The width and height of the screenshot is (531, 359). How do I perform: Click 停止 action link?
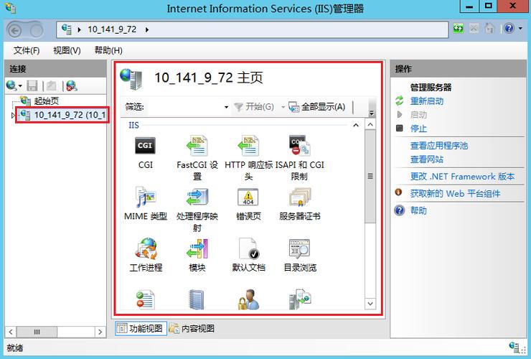click(x=418, y=129)
